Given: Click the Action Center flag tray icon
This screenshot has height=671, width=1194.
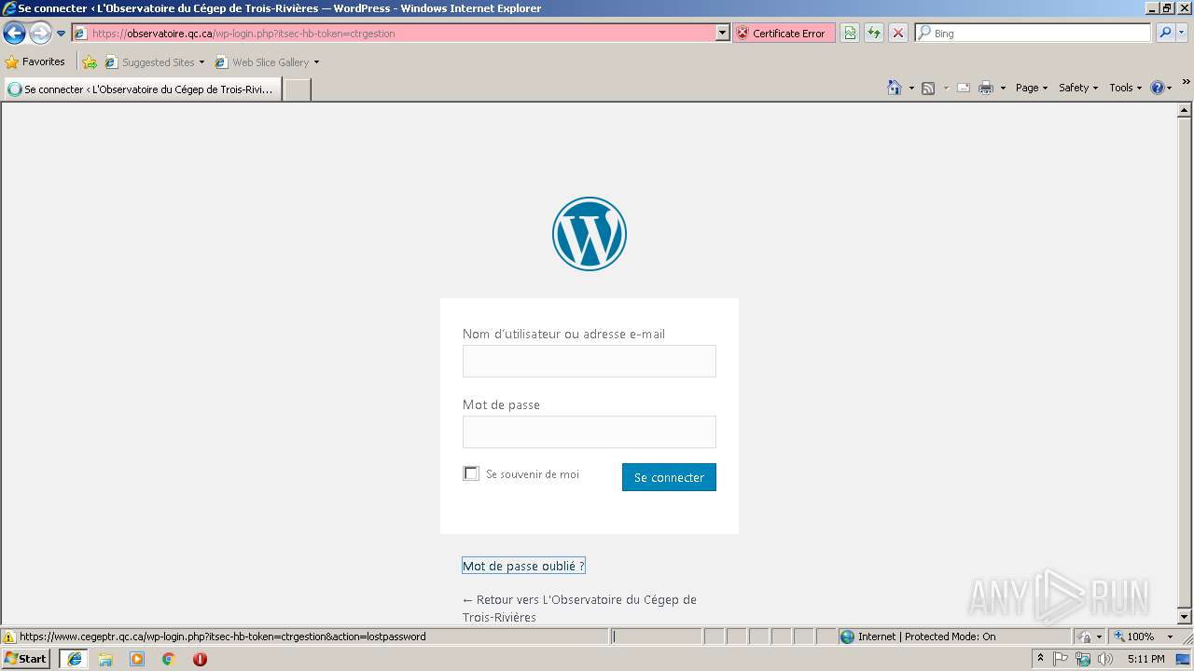Looking at the screenshot, I should pos(1061,659).
